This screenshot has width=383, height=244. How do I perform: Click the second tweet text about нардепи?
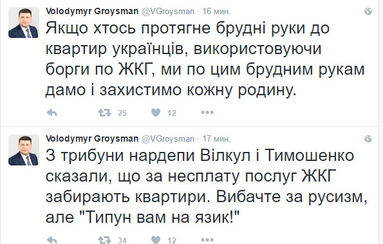(x=207, y=187)
